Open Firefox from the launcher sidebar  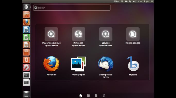click(x=26, y=22)
